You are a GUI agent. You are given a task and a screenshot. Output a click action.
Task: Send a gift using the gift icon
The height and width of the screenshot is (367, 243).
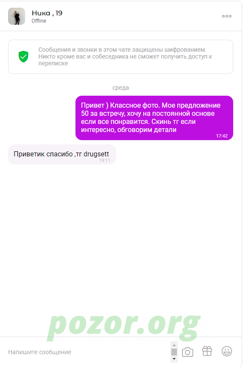(207, 351)
